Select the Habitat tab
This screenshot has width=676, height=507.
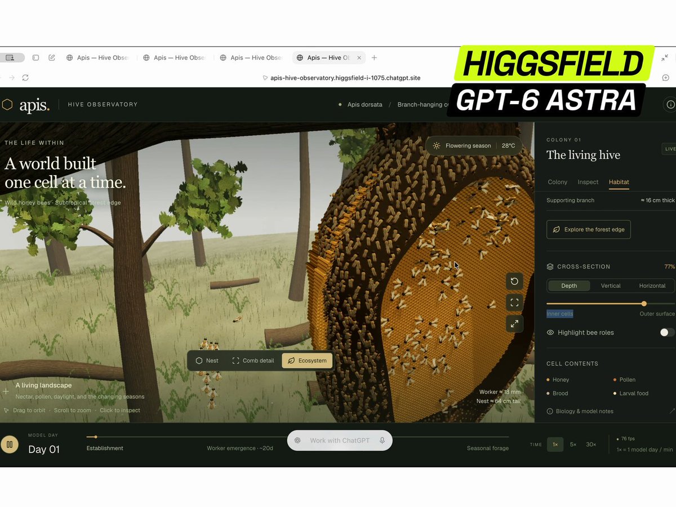[619, 182]
